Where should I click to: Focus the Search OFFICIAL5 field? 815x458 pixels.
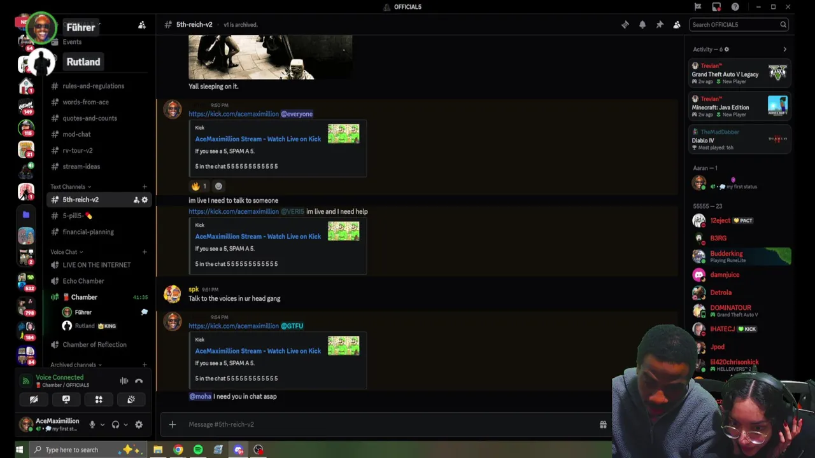(x=739, y=25)
